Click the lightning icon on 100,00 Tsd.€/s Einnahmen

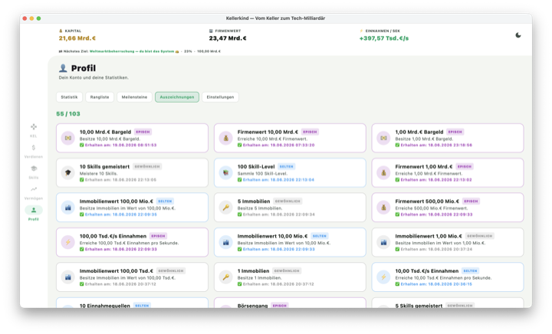point(68,242)
